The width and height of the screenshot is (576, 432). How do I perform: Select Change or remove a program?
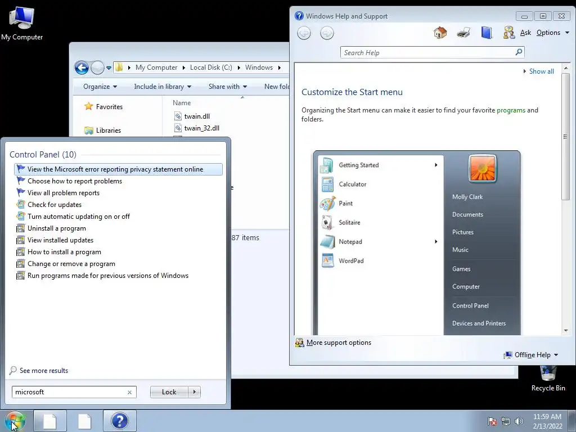pos(118,264)
